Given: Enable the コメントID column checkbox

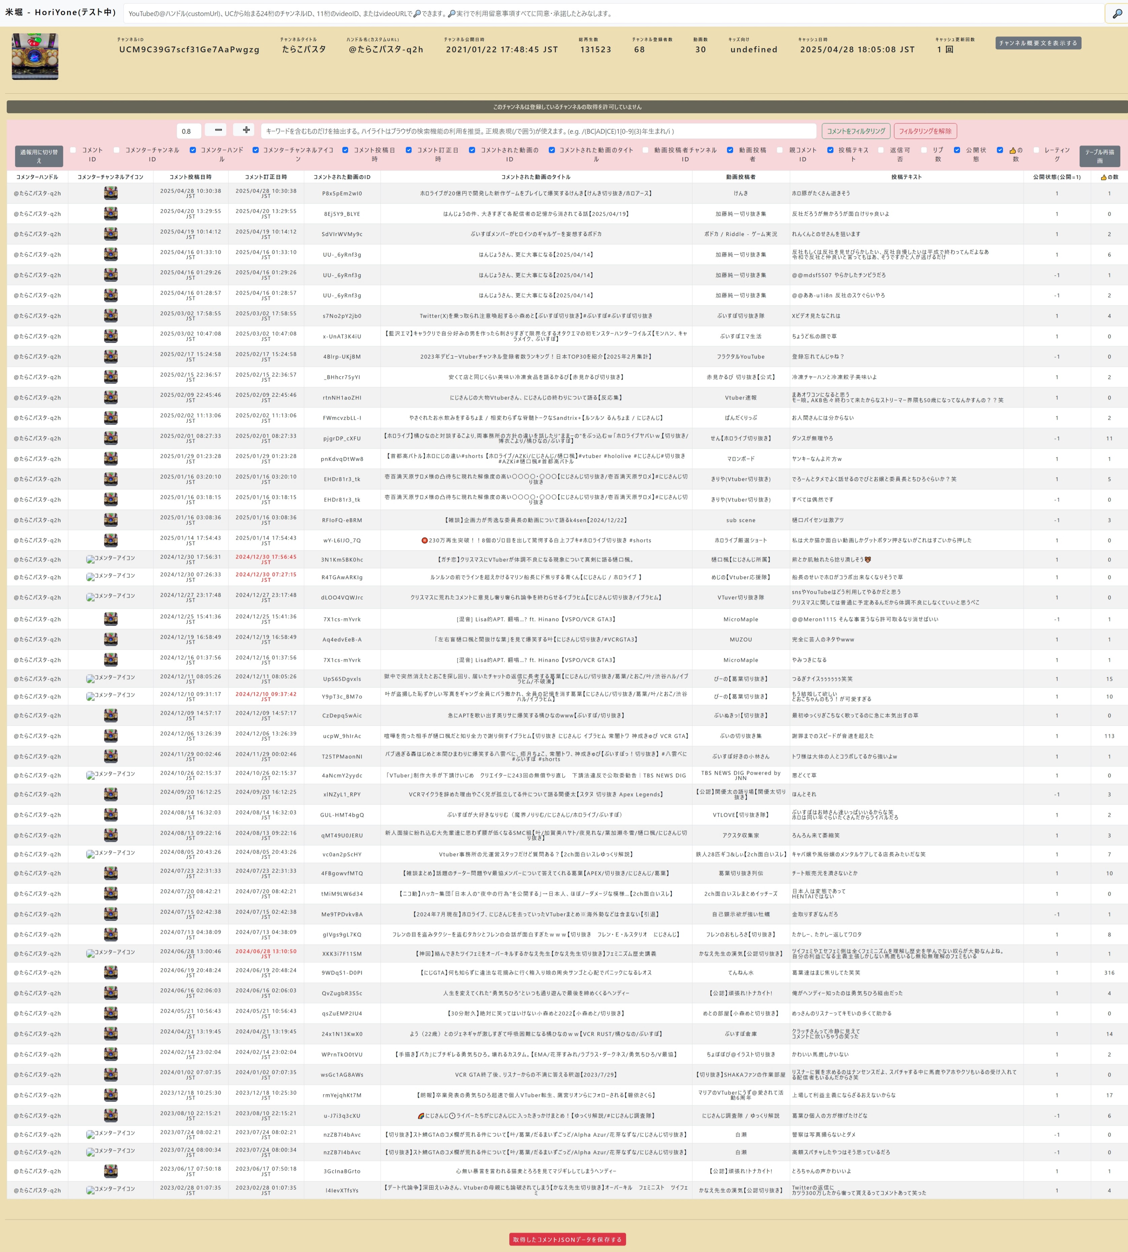Looking at the screenshot, I should (73, 150).
